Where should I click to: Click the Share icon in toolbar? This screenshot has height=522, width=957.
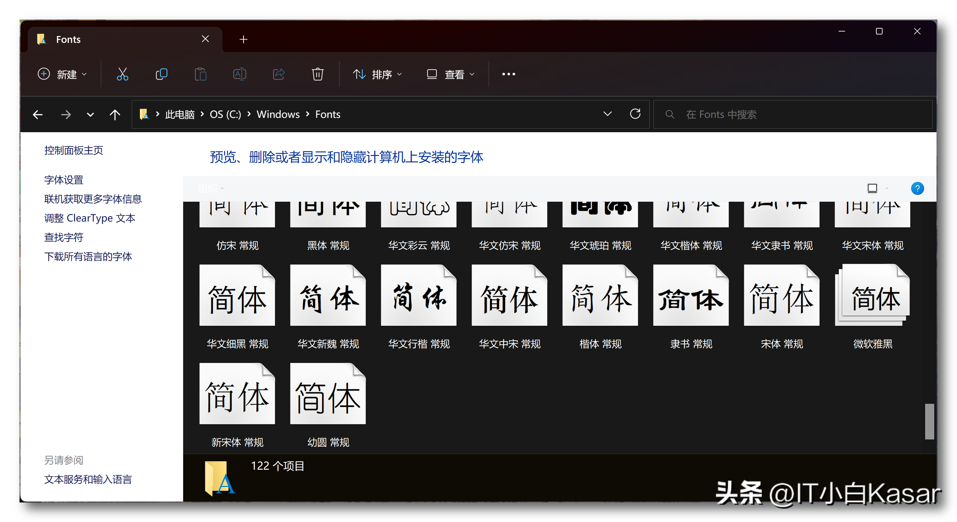(279, 74)
